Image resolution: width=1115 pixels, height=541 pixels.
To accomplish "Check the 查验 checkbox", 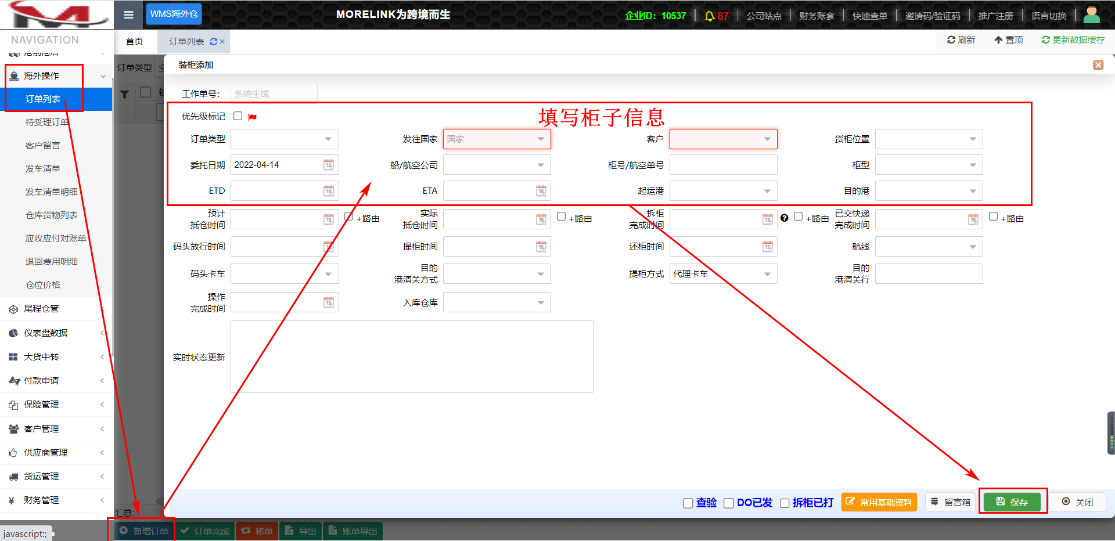I will pos(688,503).
